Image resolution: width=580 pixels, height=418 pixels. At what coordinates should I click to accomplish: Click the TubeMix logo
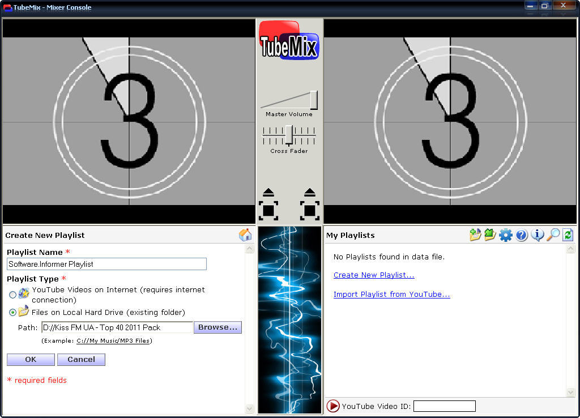[289, 41]
